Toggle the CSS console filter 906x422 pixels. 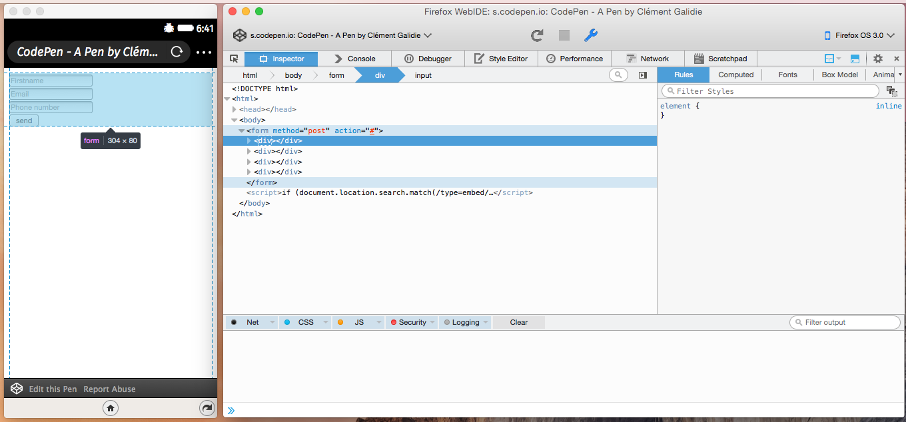click(298, 322)
